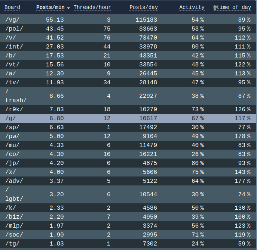The width and height of the screenshot is (257, 250).
Task: Click the 2995 posts/day cell
Action: (x=150, y=235)
